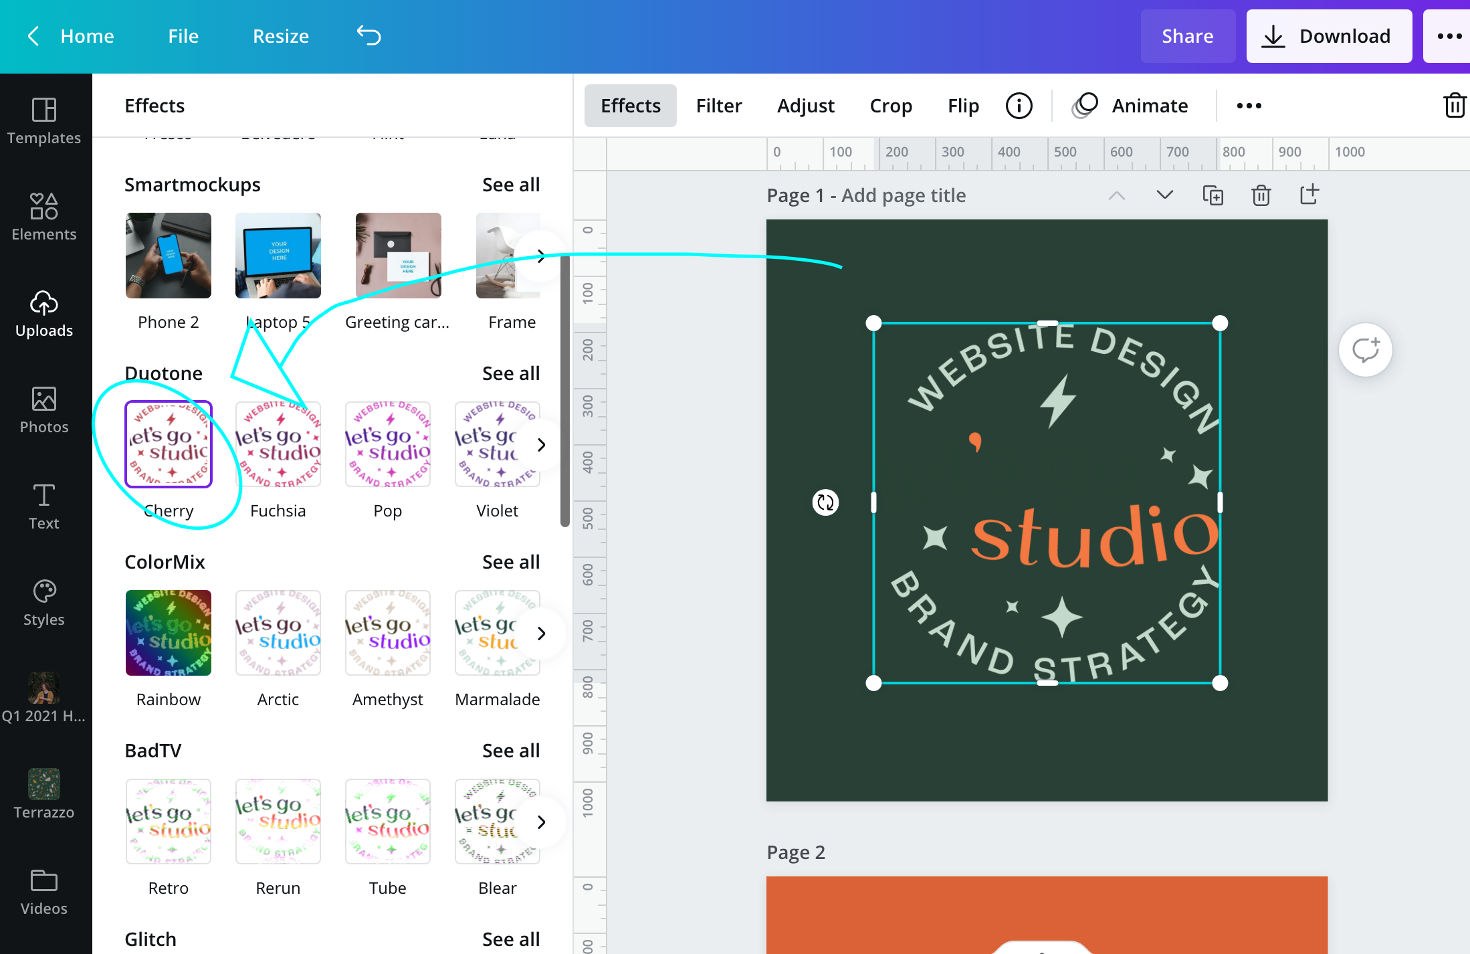Open the File menu
Image resolution: width=1470 pixels, height=954 pixels.
(183, 36)
